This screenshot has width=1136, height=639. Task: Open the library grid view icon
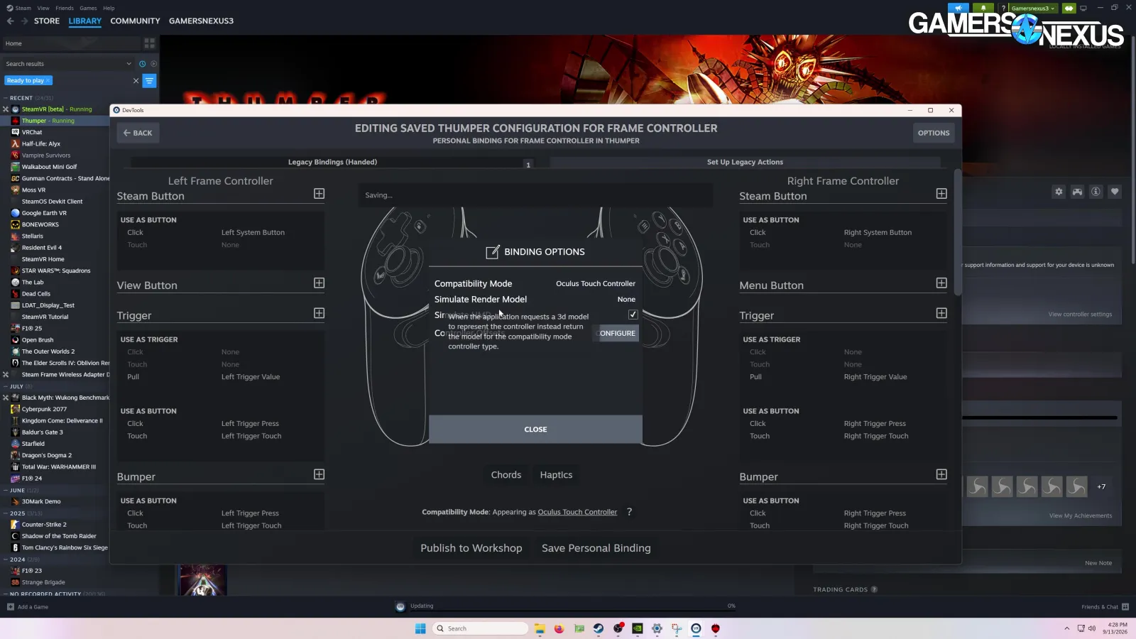pyautogui.click(x=149, y=43)
